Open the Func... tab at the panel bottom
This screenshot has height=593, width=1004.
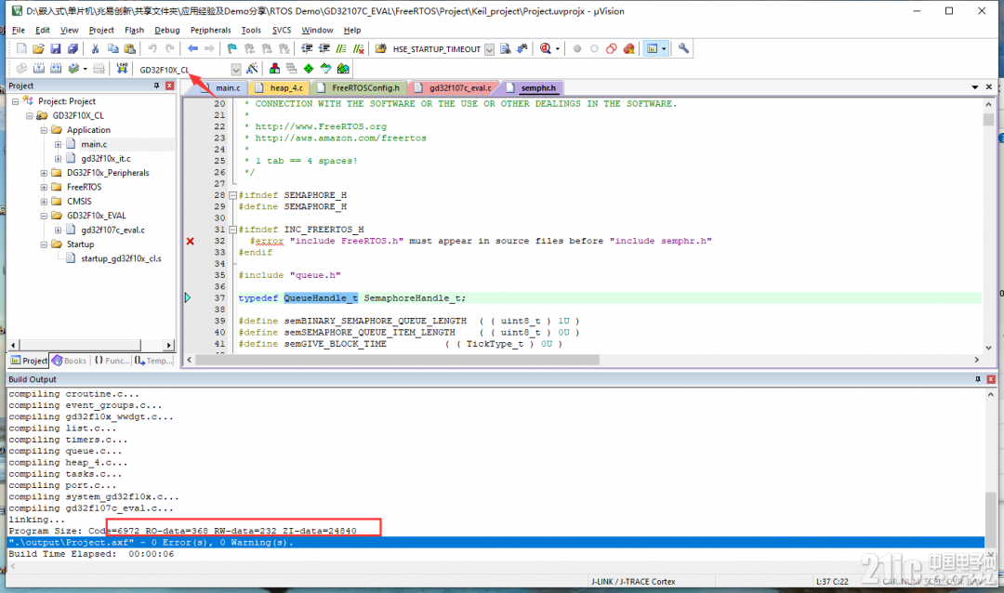point(112,361)
